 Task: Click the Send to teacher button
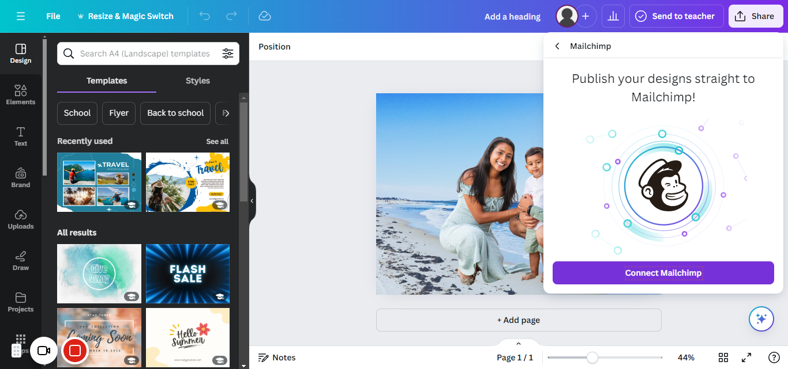click(x=676, y=16)
